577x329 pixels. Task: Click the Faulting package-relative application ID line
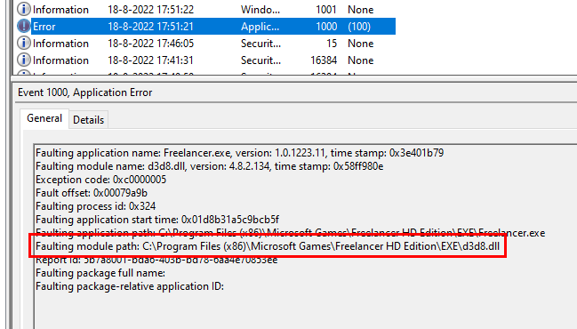click(x=130, y=286)
